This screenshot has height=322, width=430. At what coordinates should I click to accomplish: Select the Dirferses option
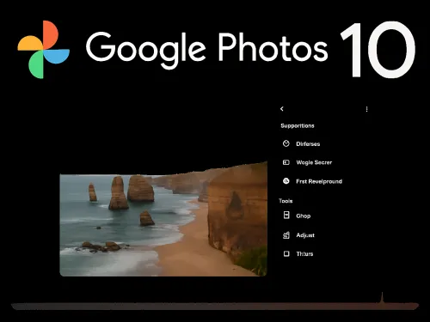pyautogui.click(x=308, y=144)
